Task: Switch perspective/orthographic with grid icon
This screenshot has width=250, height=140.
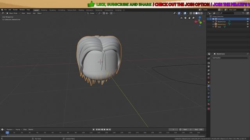Action: coord(181,18)
